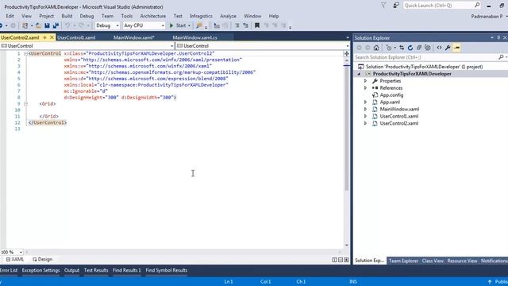508x286 pixels.
Task: Click the Collapse All icon in Solution Explorer
Action: pyautogui.click(x=419, y=48)
